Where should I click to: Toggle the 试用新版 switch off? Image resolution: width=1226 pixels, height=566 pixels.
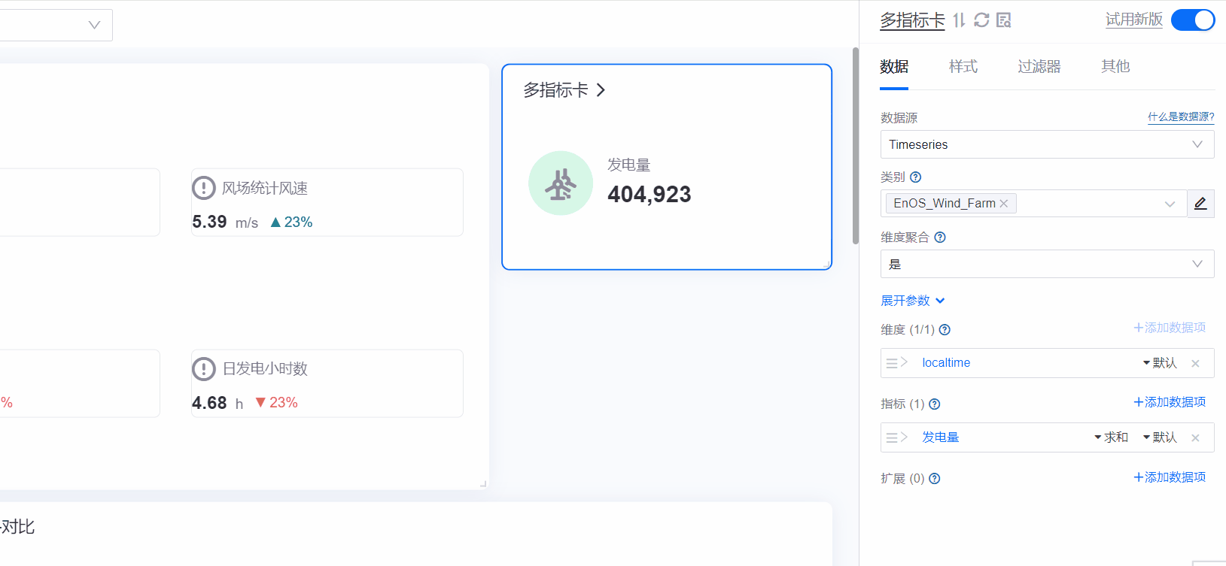click(1193, 20)
